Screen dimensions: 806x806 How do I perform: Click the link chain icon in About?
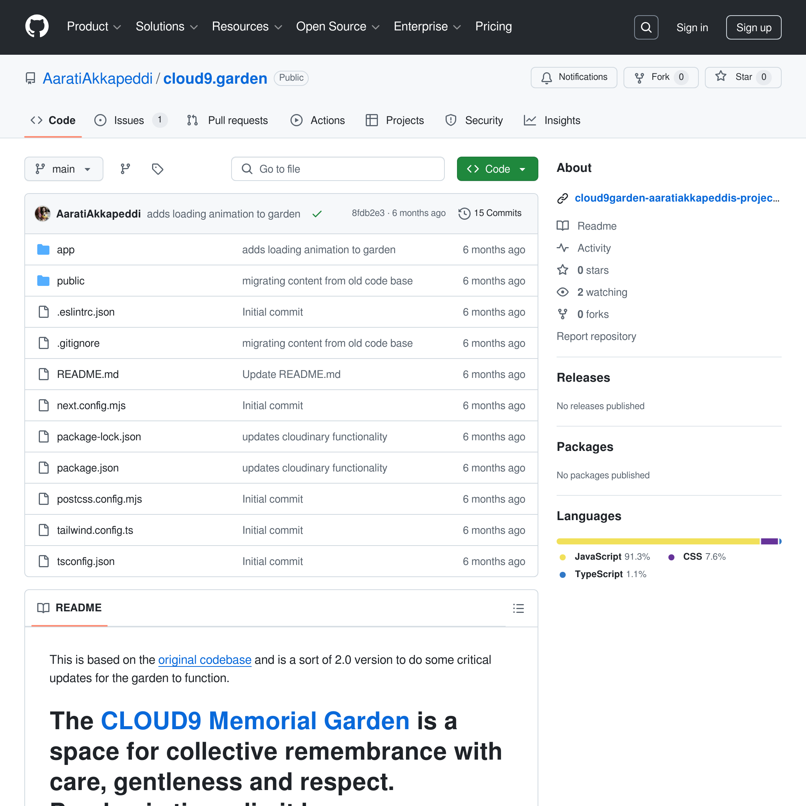click(x=562, y=198)
